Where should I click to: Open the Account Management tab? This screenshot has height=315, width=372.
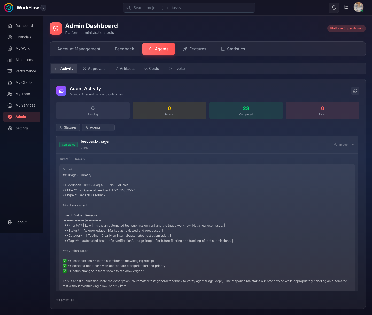pyautogui.click(x=79, y=49)
